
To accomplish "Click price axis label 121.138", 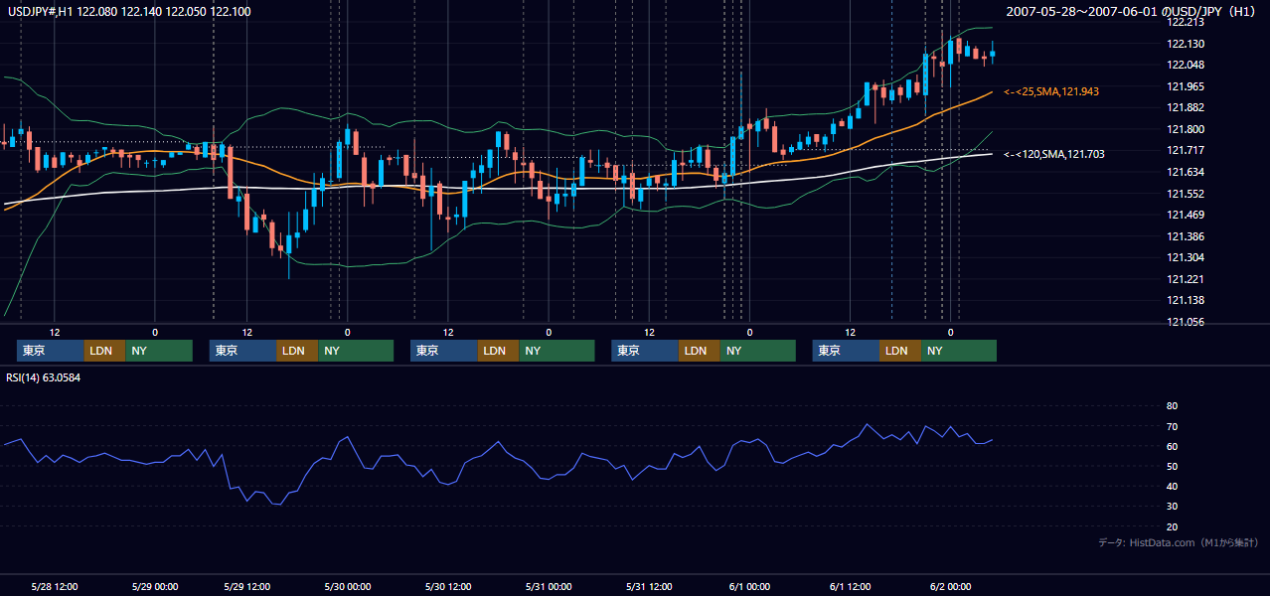I will (1187, 300).
